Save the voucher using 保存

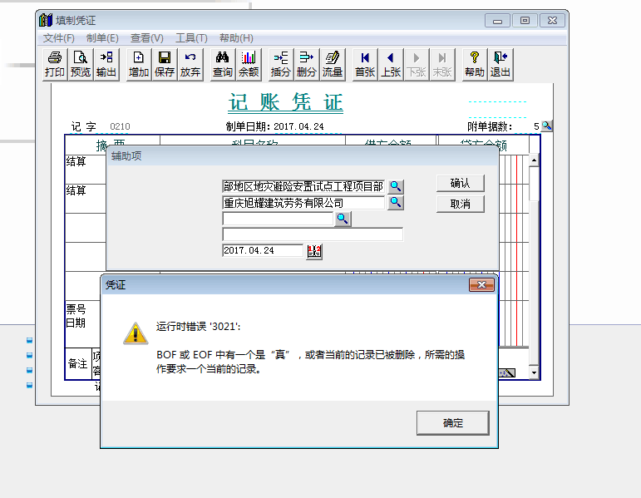point(165,64)
